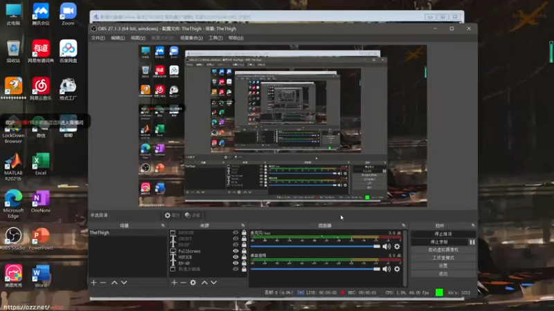Open 滤镜 filters on the source toolbar
The width and height of the screenshot is (554, 311).
tap(193, 215)
